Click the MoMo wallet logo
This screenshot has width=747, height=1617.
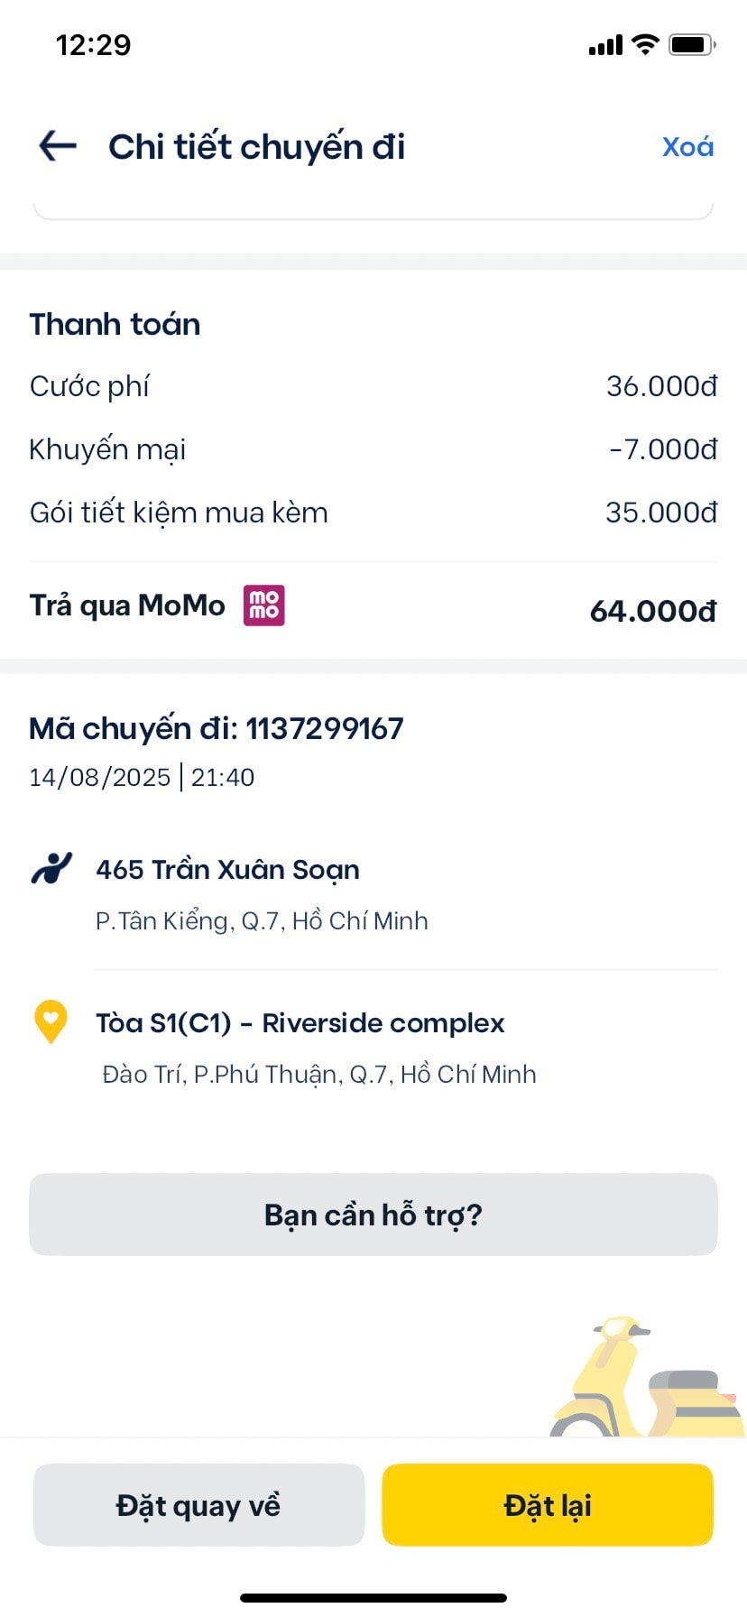point(264,605)
